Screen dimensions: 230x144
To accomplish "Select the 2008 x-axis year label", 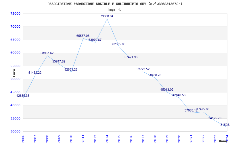I will (x=47, y=139).
